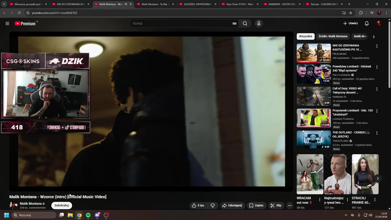Click the address bar URL

pos(54,13)
